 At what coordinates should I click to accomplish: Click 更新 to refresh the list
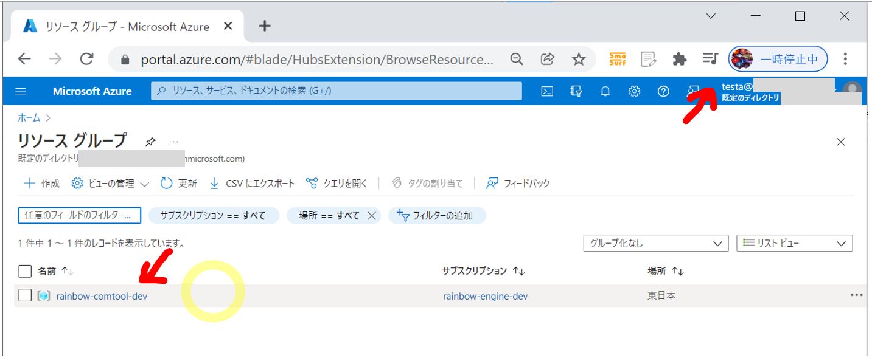tap(179, 184)
